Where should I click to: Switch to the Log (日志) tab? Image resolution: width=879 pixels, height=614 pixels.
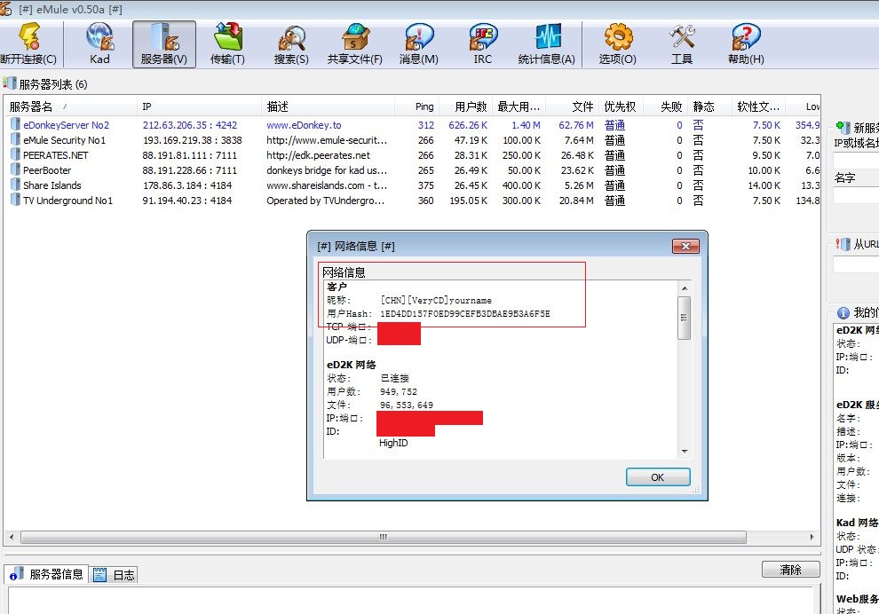coord(115,575)
